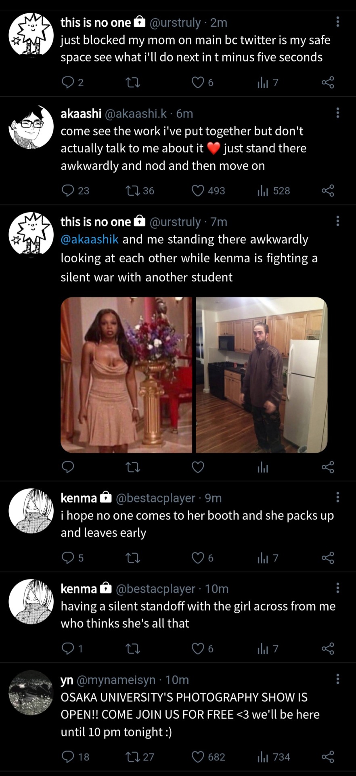Open yn's profile via the @mynameisyn handle
Image resolution: width=356 pixels, height=776 pixels.
tap(116, 680)
